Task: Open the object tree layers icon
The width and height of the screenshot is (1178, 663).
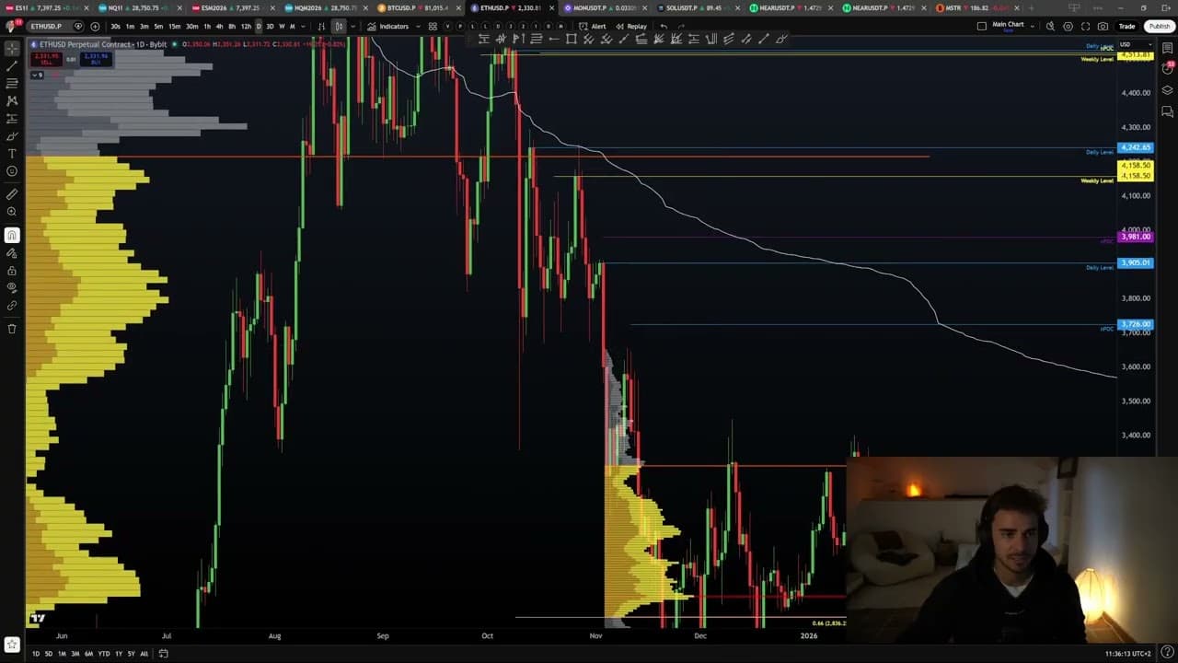Action: point(1167,90)
